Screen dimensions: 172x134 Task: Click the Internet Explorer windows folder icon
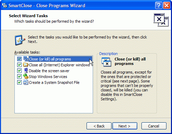tap(26, 65)
